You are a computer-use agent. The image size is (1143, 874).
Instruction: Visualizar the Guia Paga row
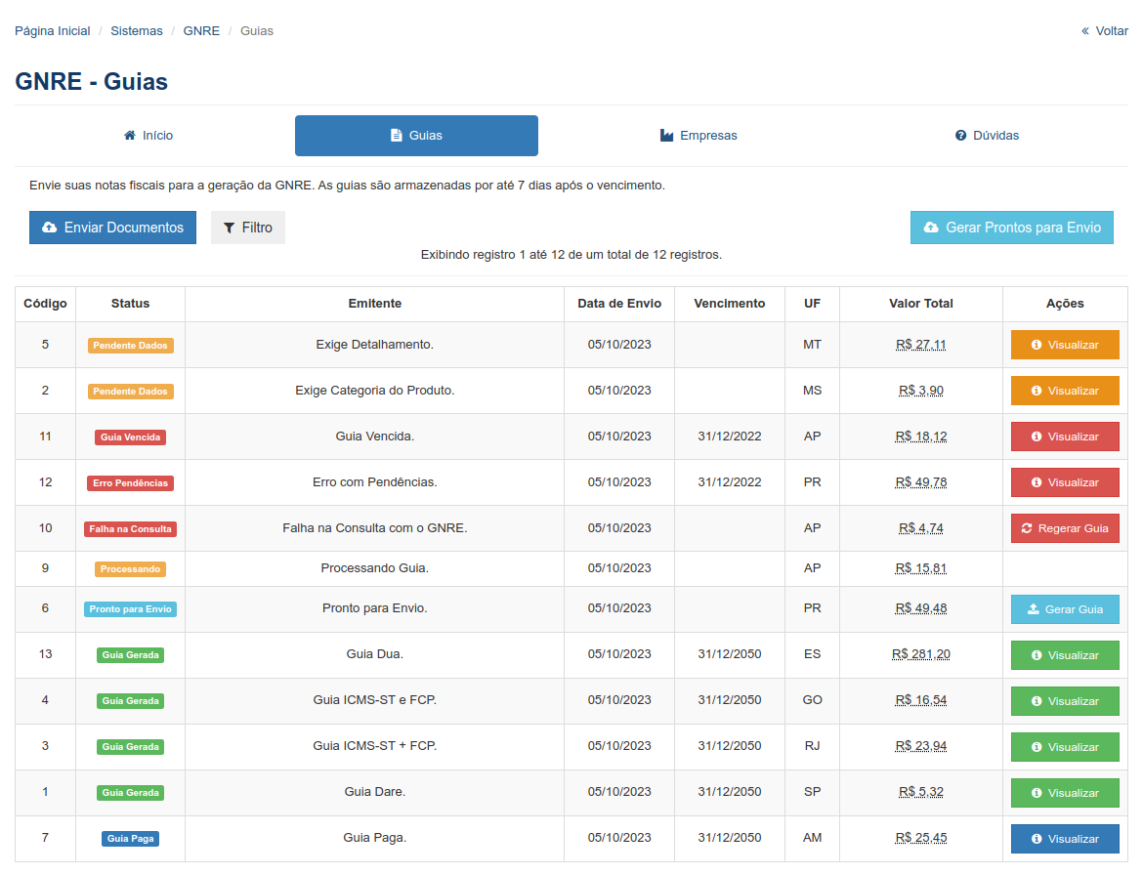coord(1065,839)
